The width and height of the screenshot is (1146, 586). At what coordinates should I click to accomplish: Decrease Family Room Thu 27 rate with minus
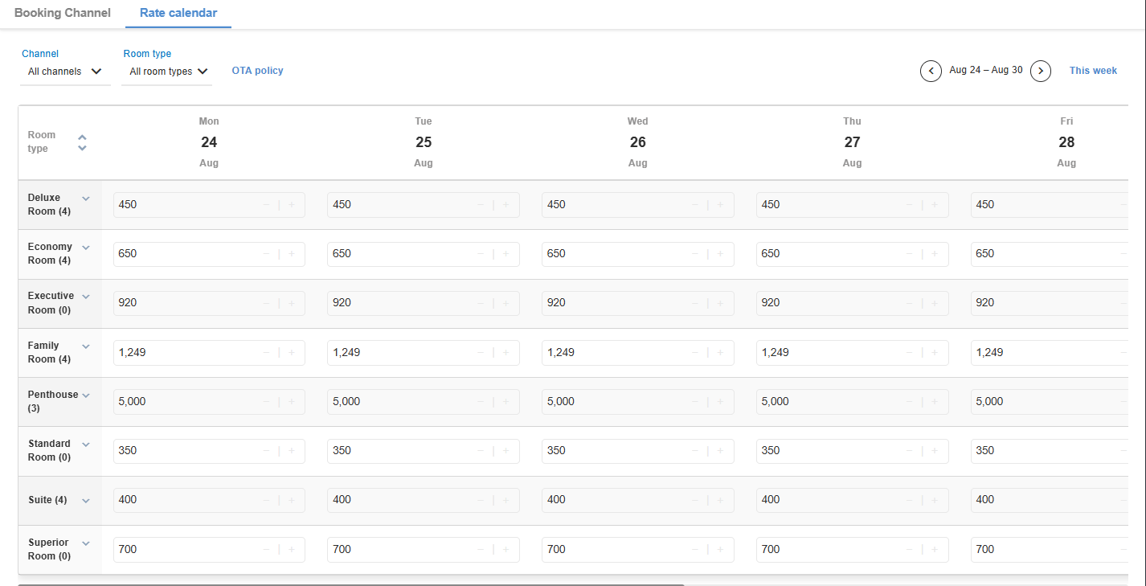pyautogui.click(x=911, y=352)
